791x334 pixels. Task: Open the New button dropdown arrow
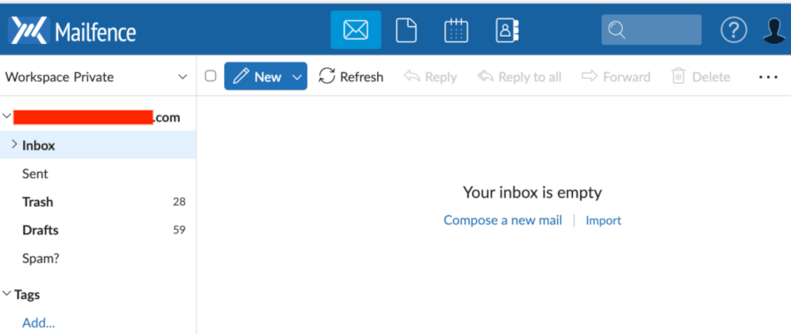click(x=297, y=76)
